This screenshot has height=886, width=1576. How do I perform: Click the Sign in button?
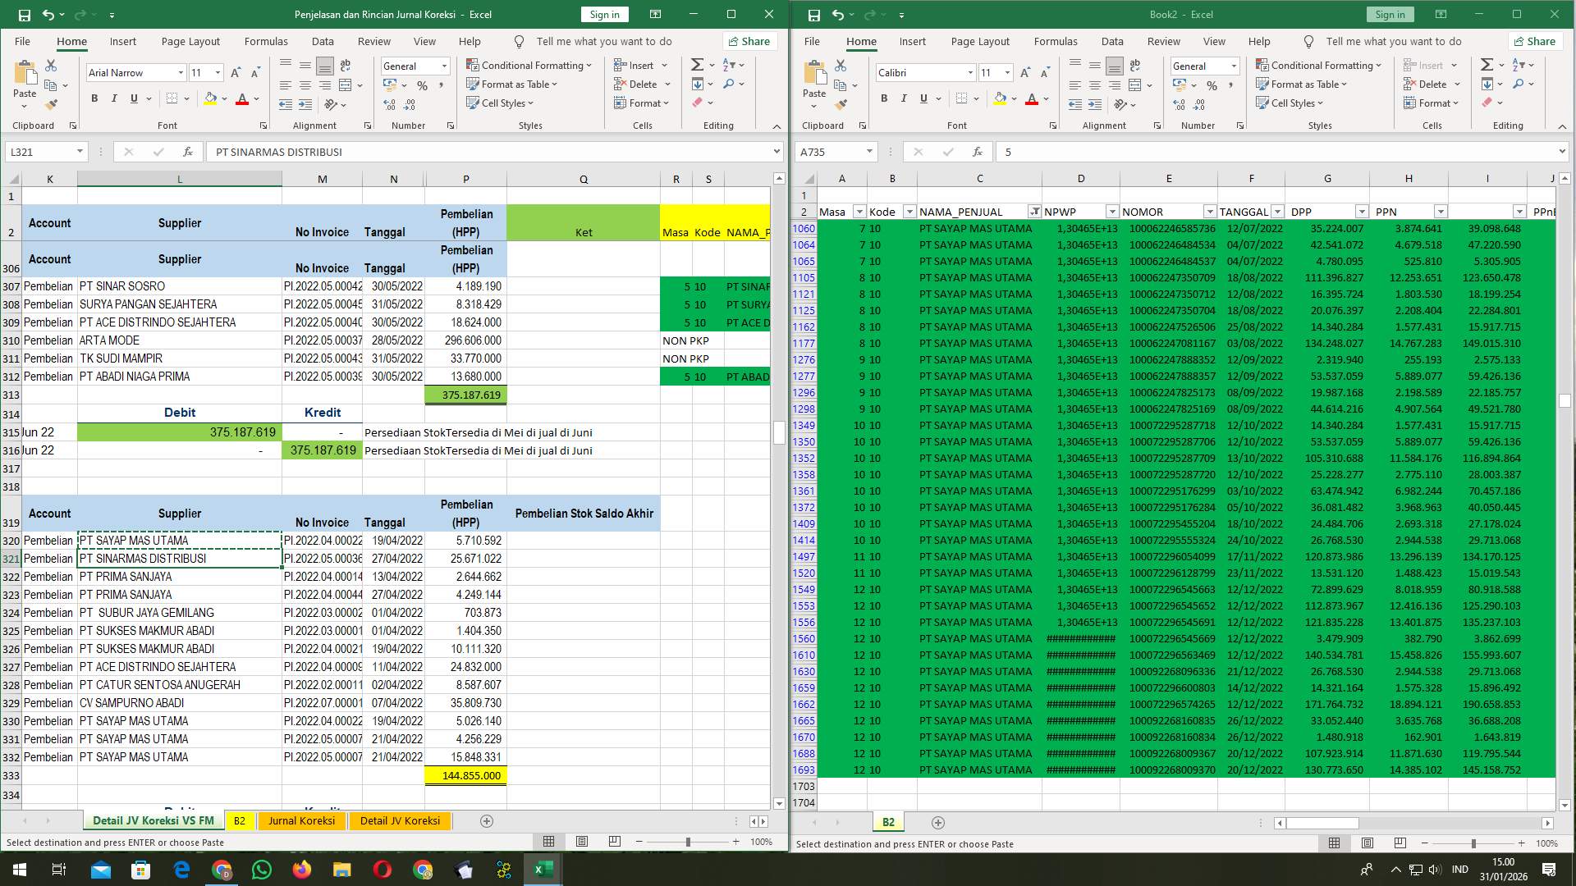(x=603, y=14)
